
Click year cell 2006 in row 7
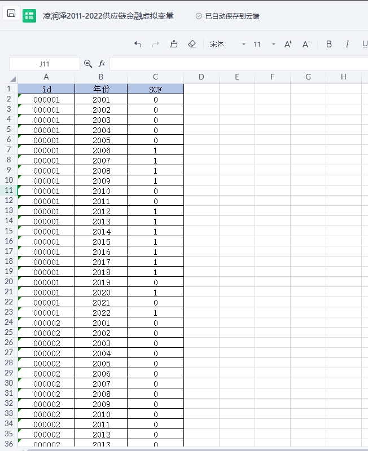(101, 150)
